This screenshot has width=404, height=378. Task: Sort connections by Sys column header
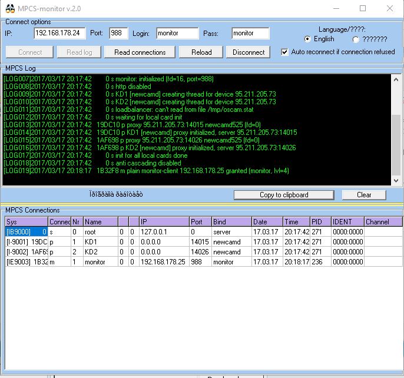[x=27, y=221]
